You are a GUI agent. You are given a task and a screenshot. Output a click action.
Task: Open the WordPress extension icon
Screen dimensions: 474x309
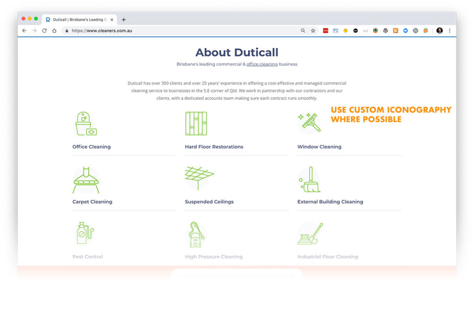(x=386, y=31)
